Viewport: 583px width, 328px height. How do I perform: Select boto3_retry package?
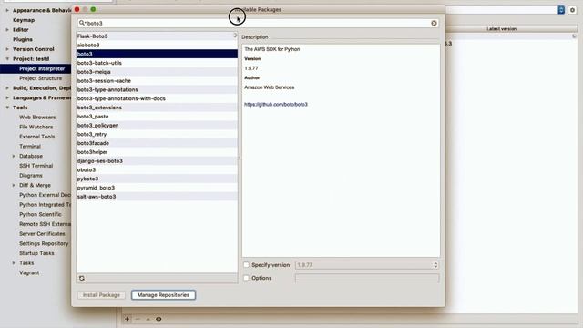pos(157,134)
